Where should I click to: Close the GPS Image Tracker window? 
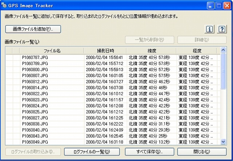click(227, 6)
